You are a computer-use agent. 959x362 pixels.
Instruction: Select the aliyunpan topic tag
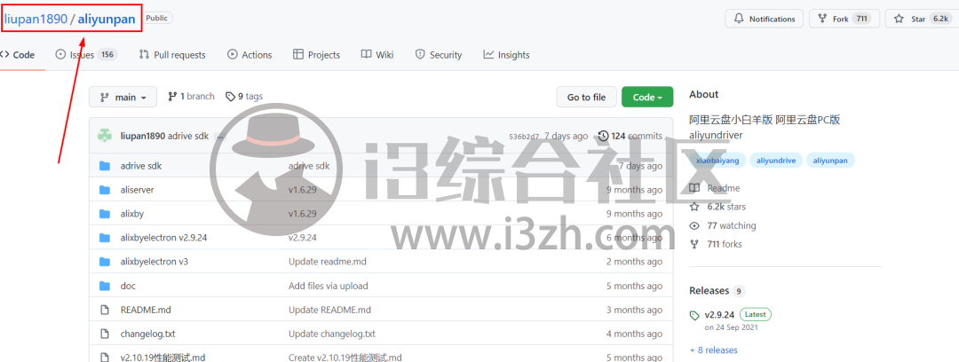pos(830,161)
